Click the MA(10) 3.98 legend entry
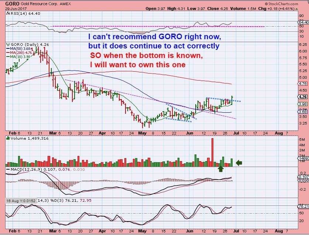The height and width of the screenshot is (235, 309). pyautogui.click(x=18, y=57)
